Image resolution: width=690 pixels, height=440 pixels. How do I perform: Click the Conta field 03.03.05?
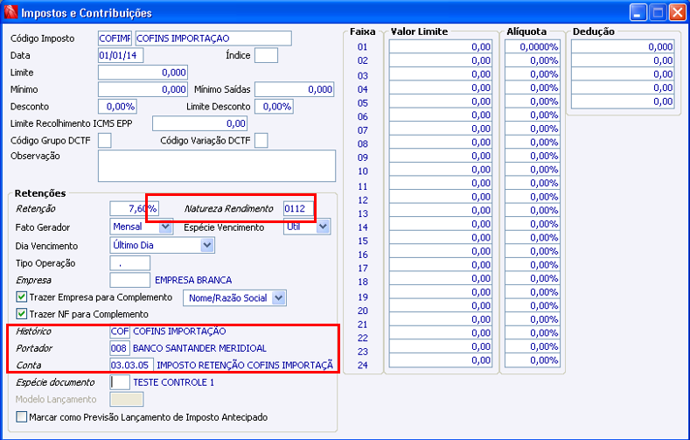tap(131, 365)
